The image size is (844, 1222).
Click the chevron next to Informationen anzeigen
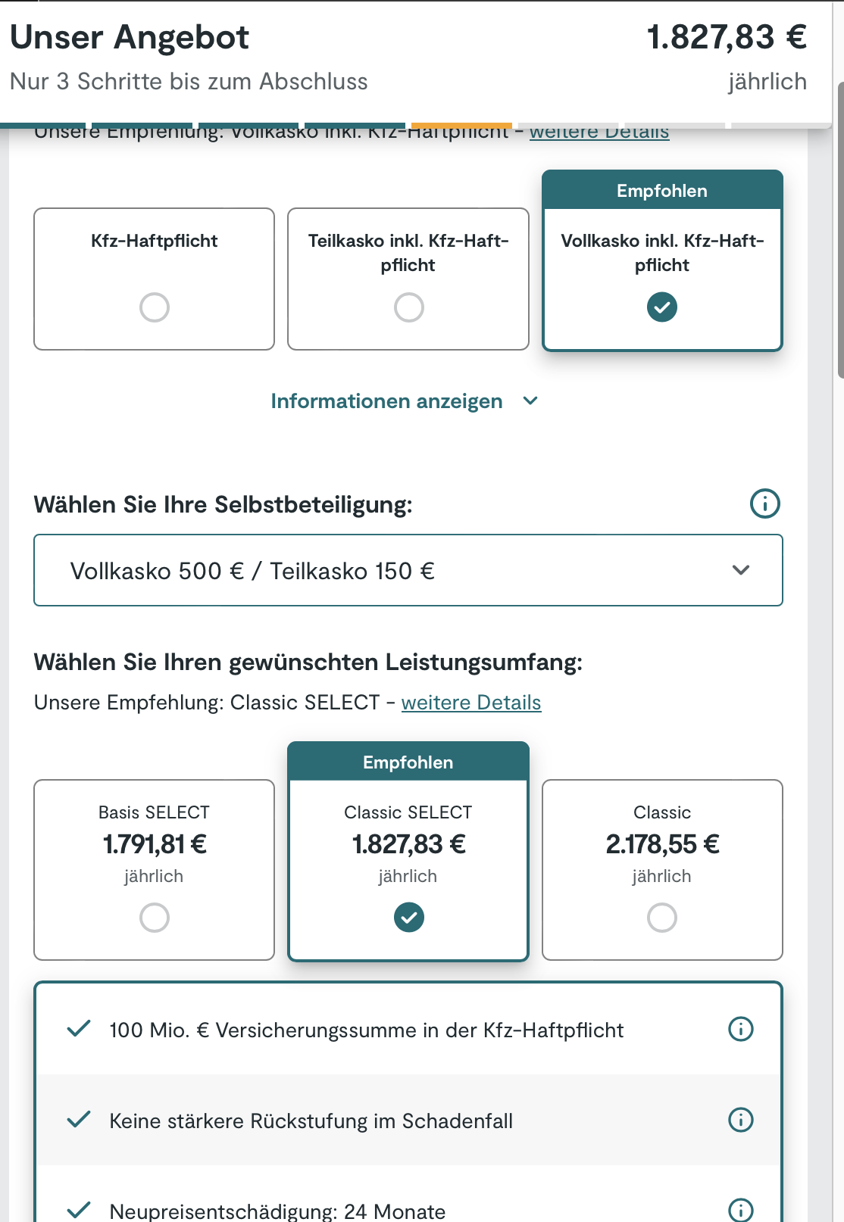click(530, 401)
